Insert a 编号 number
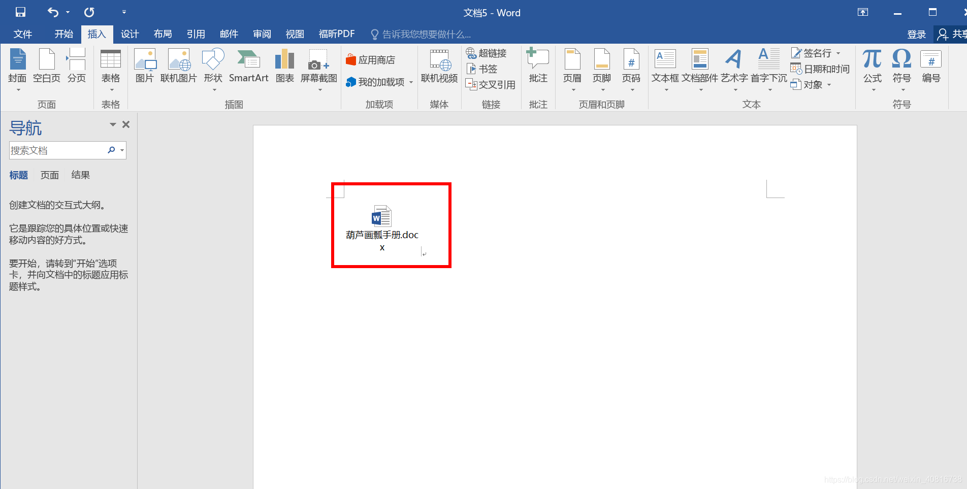Screen dimensions: 967x489 [x=931, y=66]
